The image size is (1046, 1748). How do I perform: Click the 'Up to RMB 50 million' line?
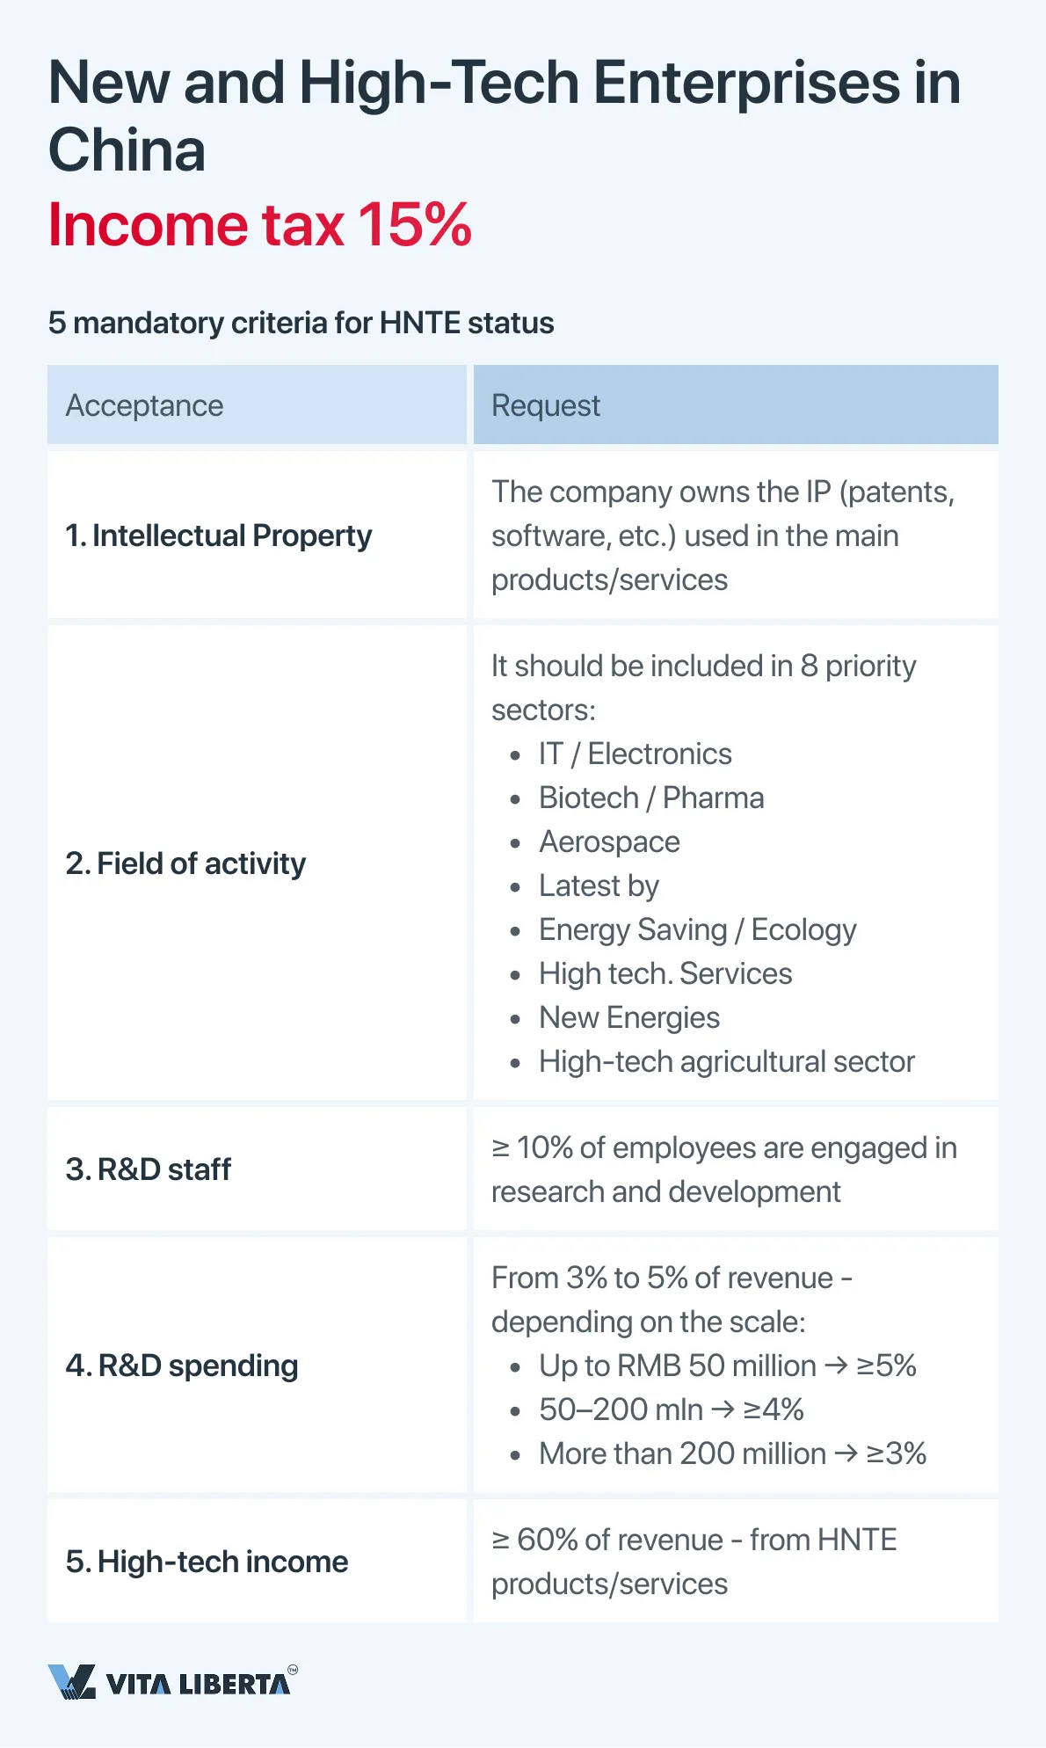point(727,1366)
